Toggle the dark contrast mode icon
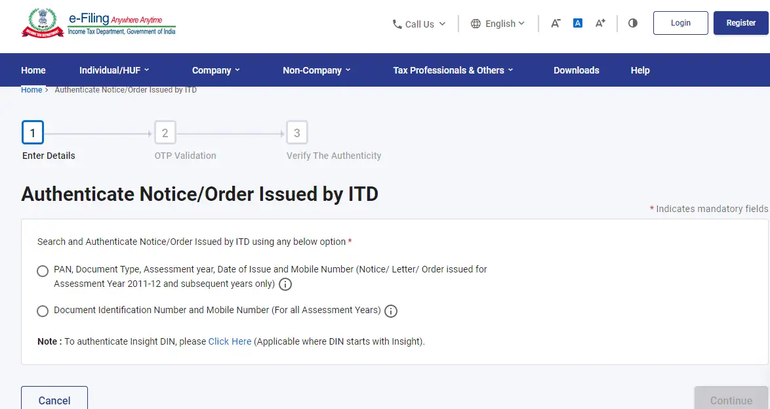 [632, 23]
